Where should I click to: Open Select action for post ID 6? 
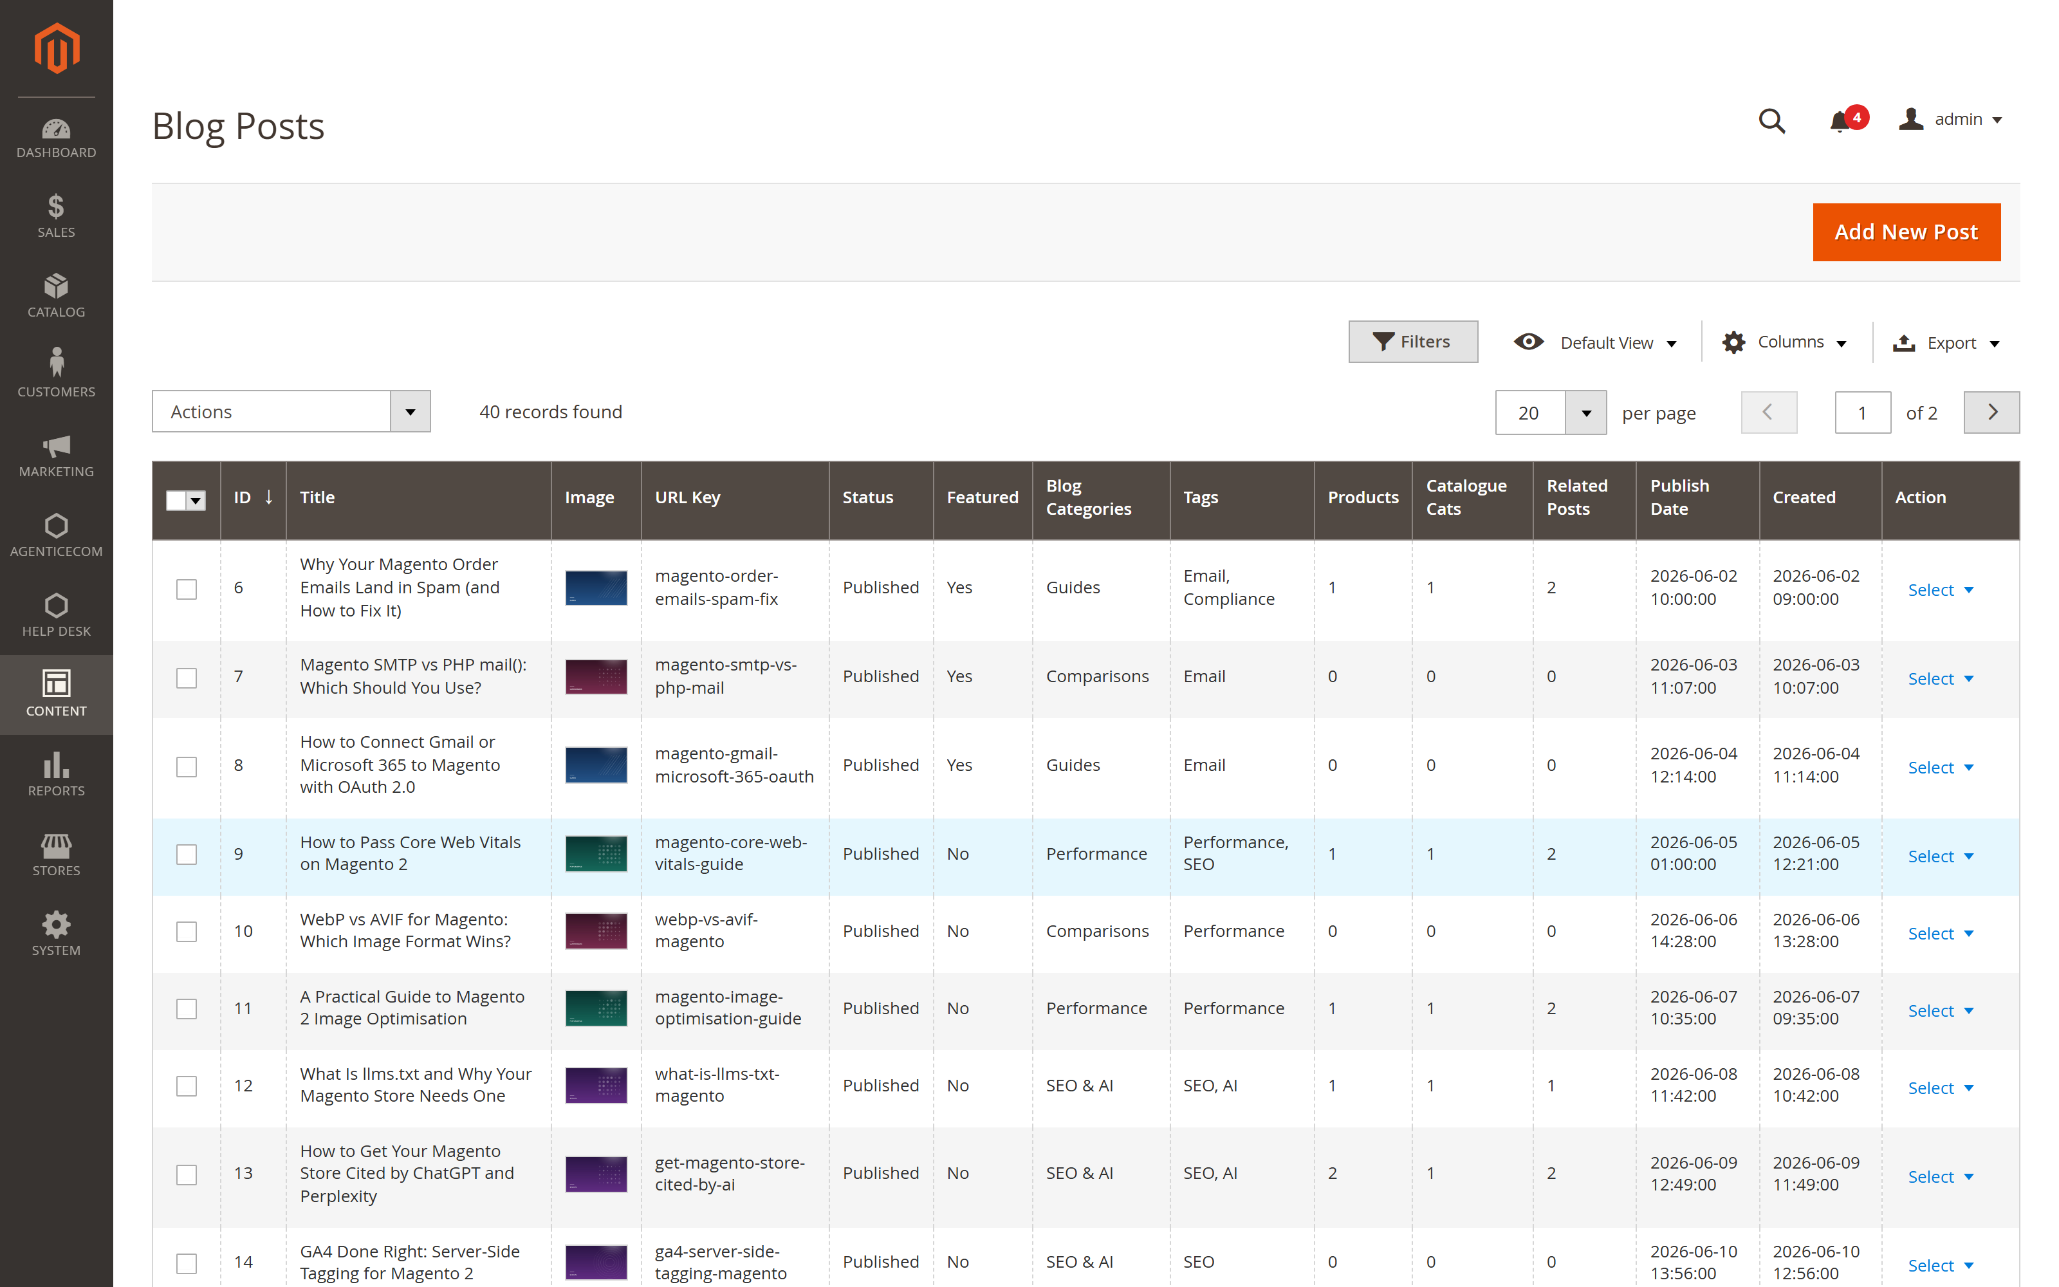1940,590
